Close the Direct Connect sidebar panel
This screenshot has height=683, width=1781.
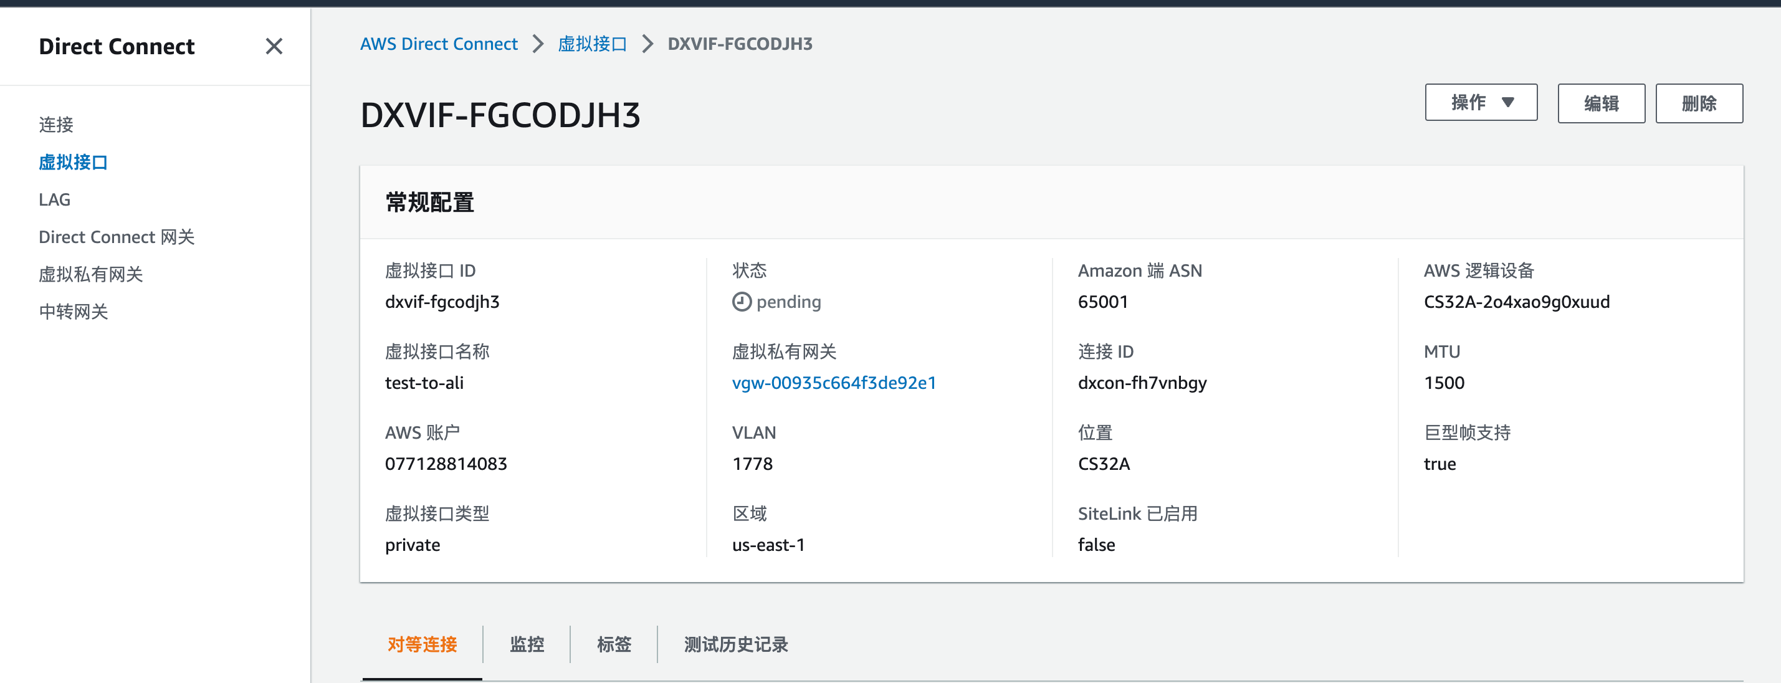(274, 46)
